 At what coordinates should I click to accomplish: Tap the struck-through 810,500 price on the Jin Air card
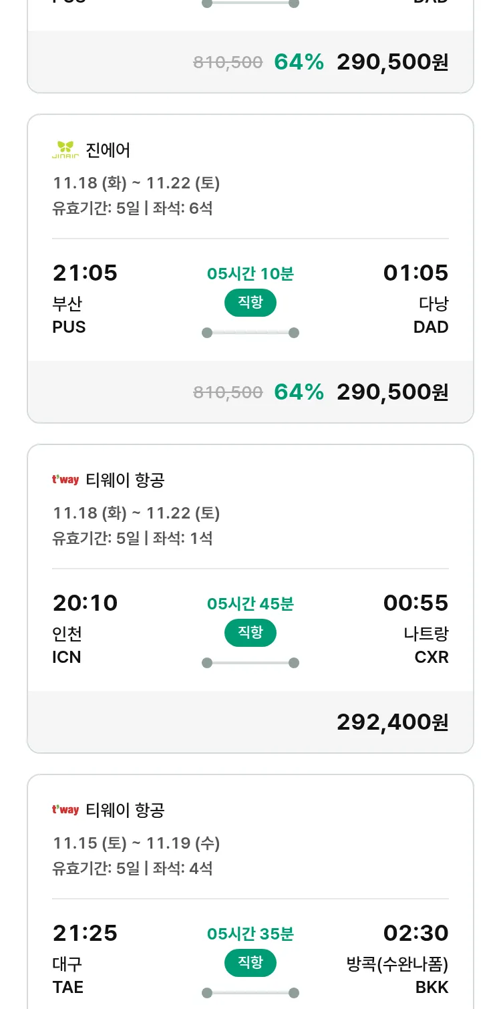tap(228, 392)
